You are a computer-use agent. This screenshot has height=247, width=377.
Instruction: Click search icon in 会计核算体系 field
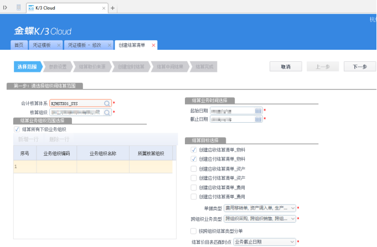click(107, 103)
